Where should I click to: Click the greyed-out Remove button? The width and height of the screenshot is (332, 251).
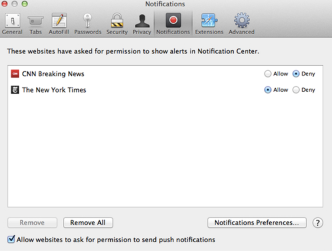pyautogui.click(x=32, y=223)
